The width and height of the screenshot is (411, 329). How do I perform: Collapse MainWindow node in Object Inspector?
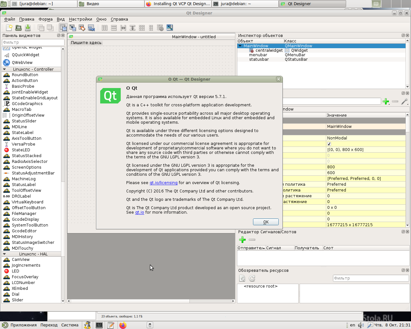tap(240, 46)
